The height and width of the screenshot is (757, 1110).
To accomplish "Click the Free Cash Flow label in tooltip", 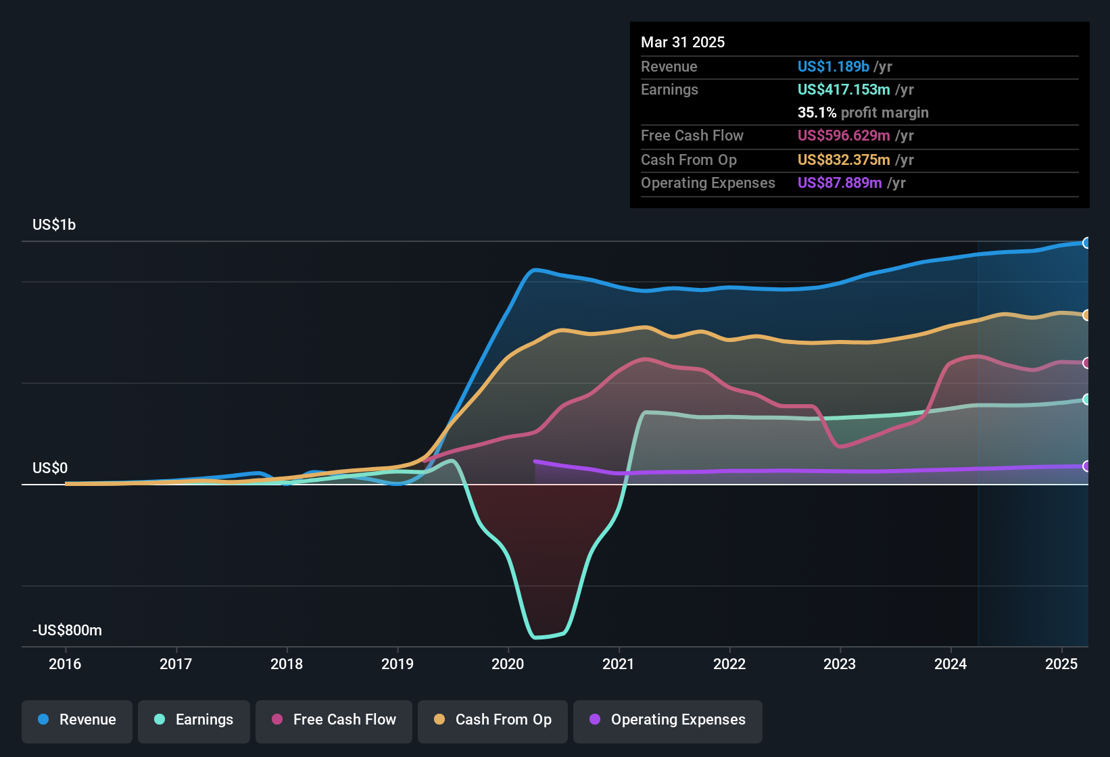I will pos(692,136).
